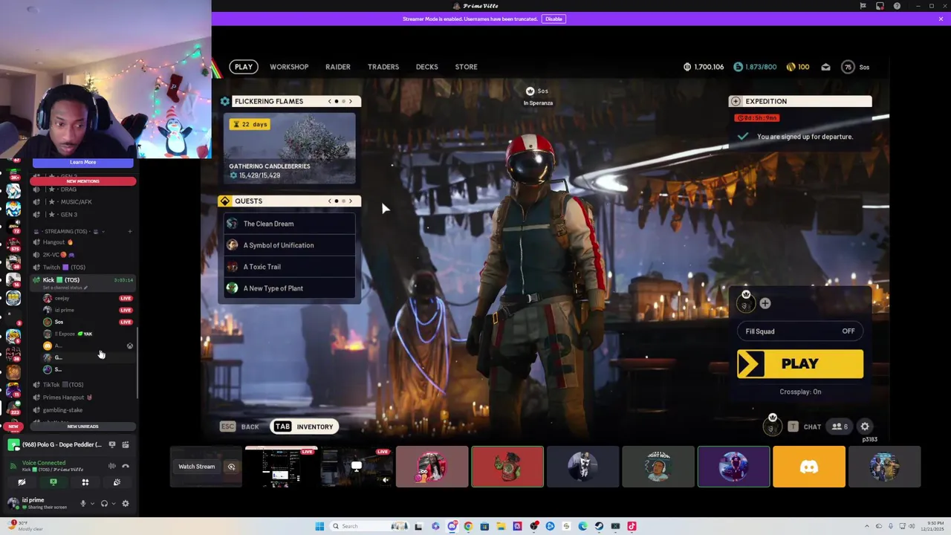This screenshot has height=535, width=951.
Task: Open gambling-stake channel
Action: point(82,410)
